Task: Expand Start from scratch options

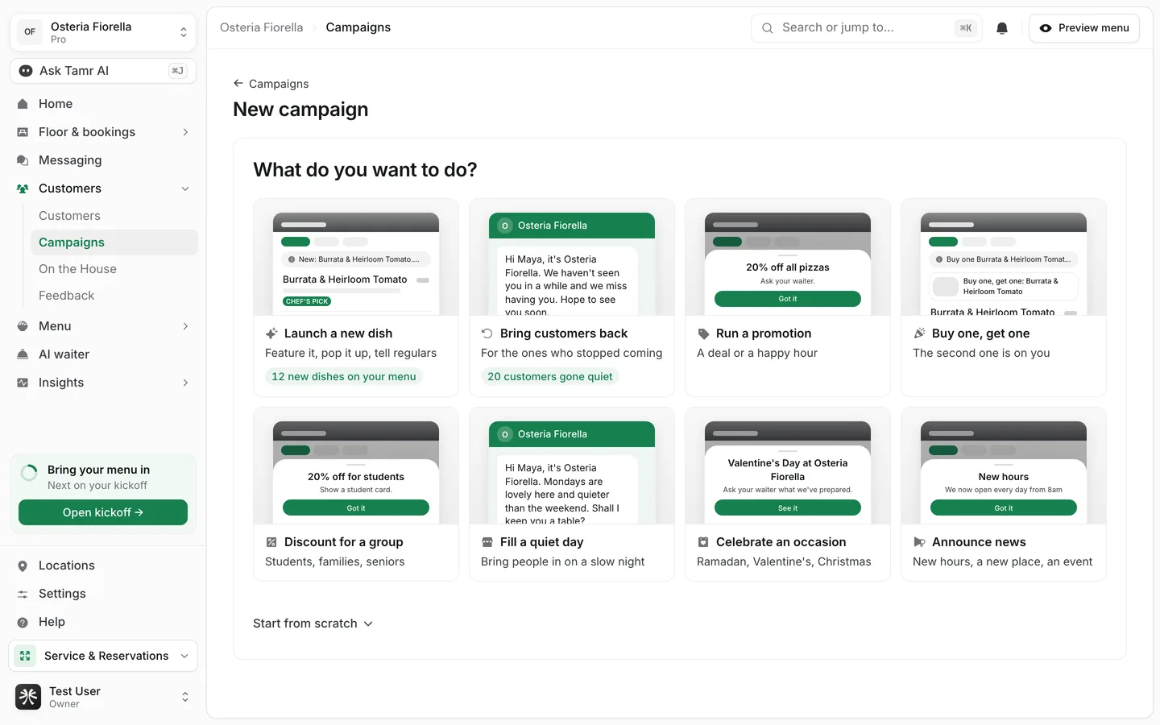Action: coord(313,623)
